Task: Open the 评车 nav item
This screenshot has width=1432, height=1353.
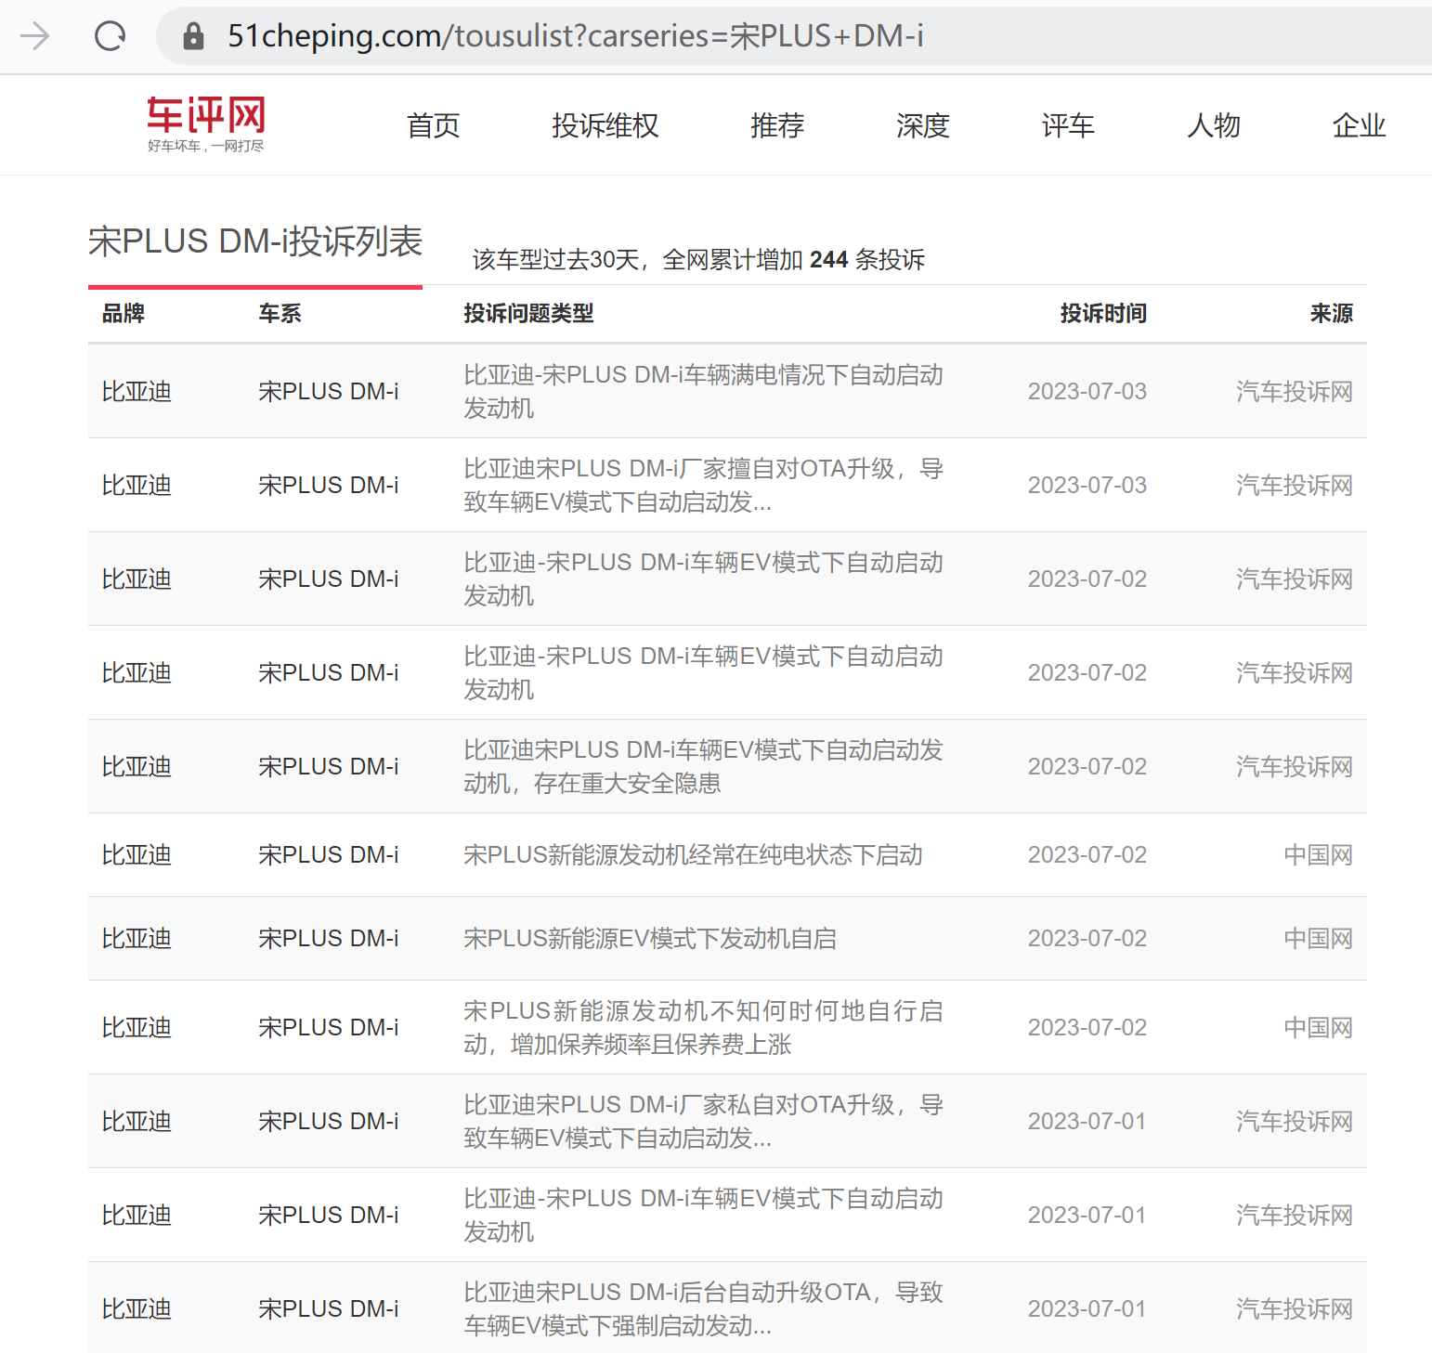Action: (1068, 125)
